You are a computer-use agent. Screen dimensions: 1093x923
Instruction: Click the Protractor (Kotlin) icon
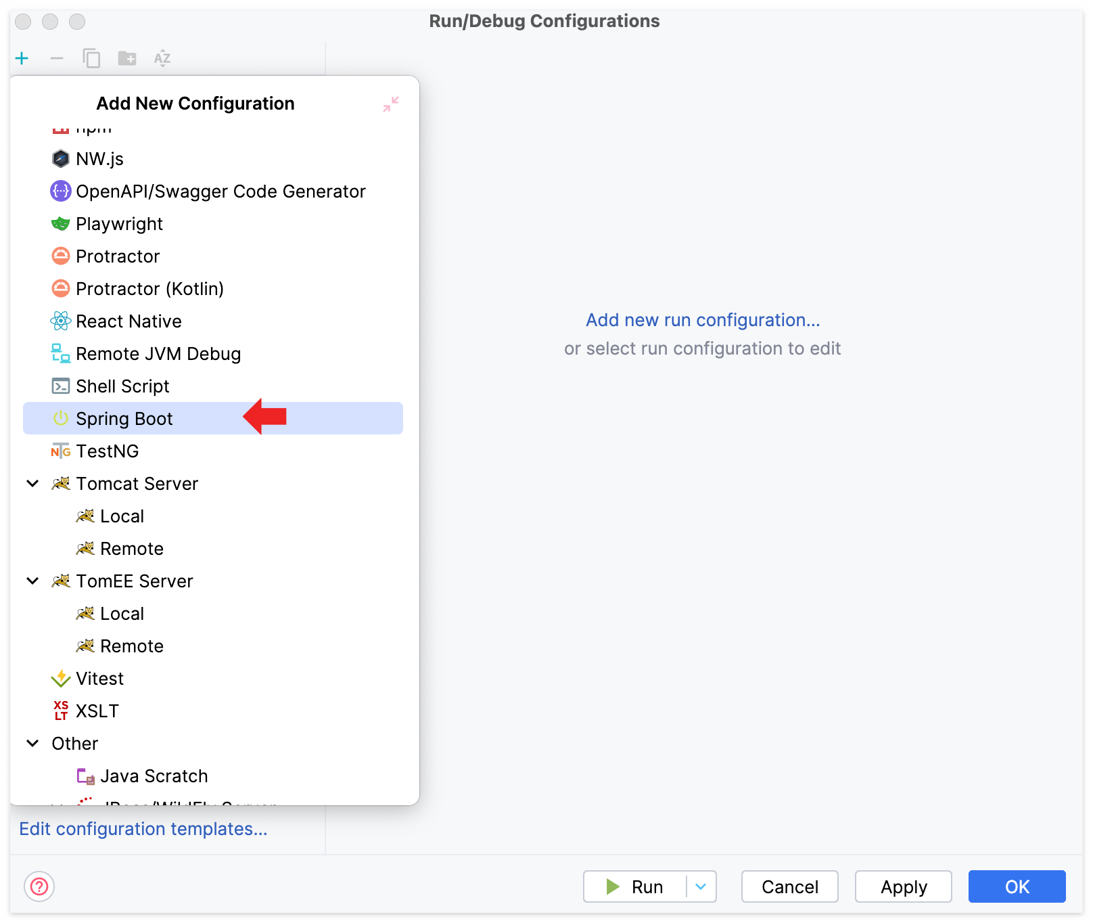click(61, 289)
